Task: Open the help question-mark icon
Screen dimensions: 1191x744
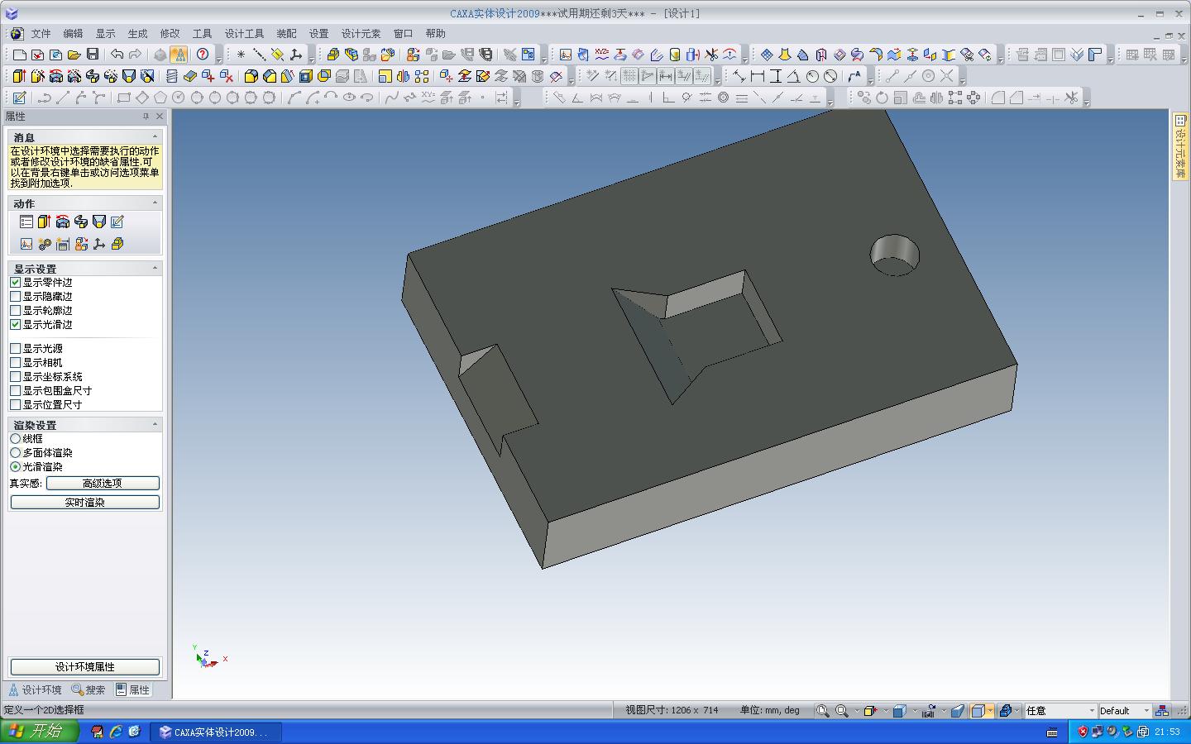Action: 203,55
